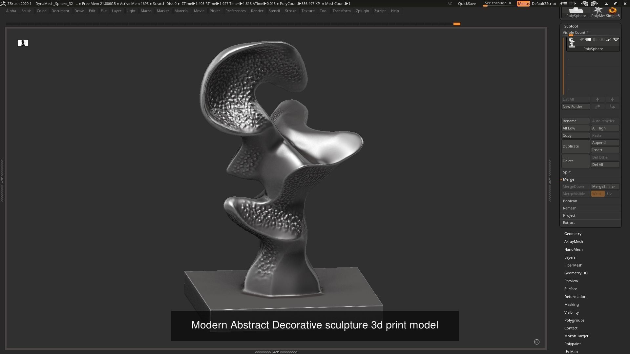Open the Brush menu
The height and width of the screenshot is (354, 630).
[26, 11]
